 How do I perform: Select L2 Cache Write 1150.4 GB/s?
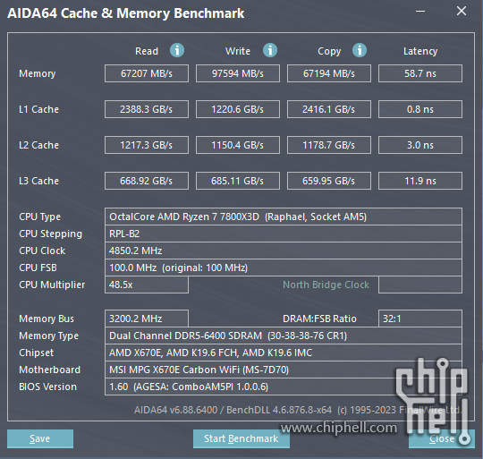click(238, 145)
